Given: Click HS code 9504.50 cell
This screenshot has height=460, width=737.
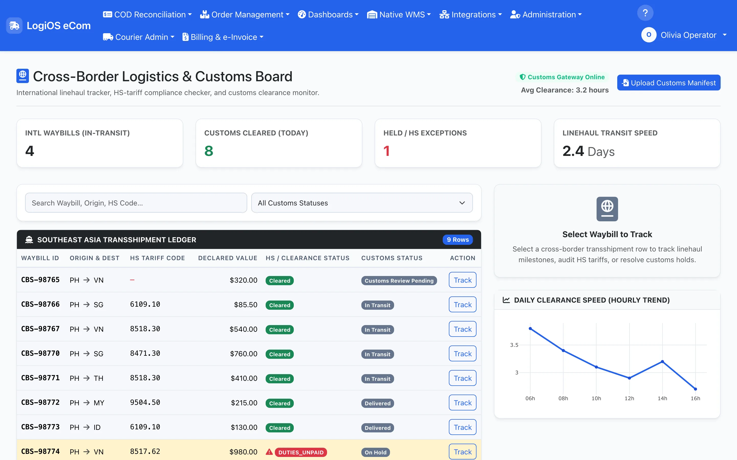Looking at the screenshot, I should (x=145, y=402).
